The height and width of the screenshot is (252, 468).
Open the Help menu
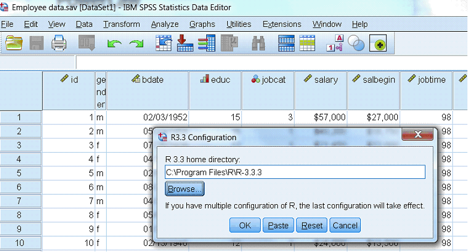tap(360, 24)
